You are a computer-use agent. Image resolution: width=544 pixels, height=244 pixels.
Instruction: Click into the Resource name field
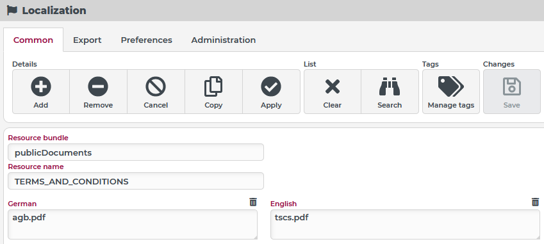[136, 181]
